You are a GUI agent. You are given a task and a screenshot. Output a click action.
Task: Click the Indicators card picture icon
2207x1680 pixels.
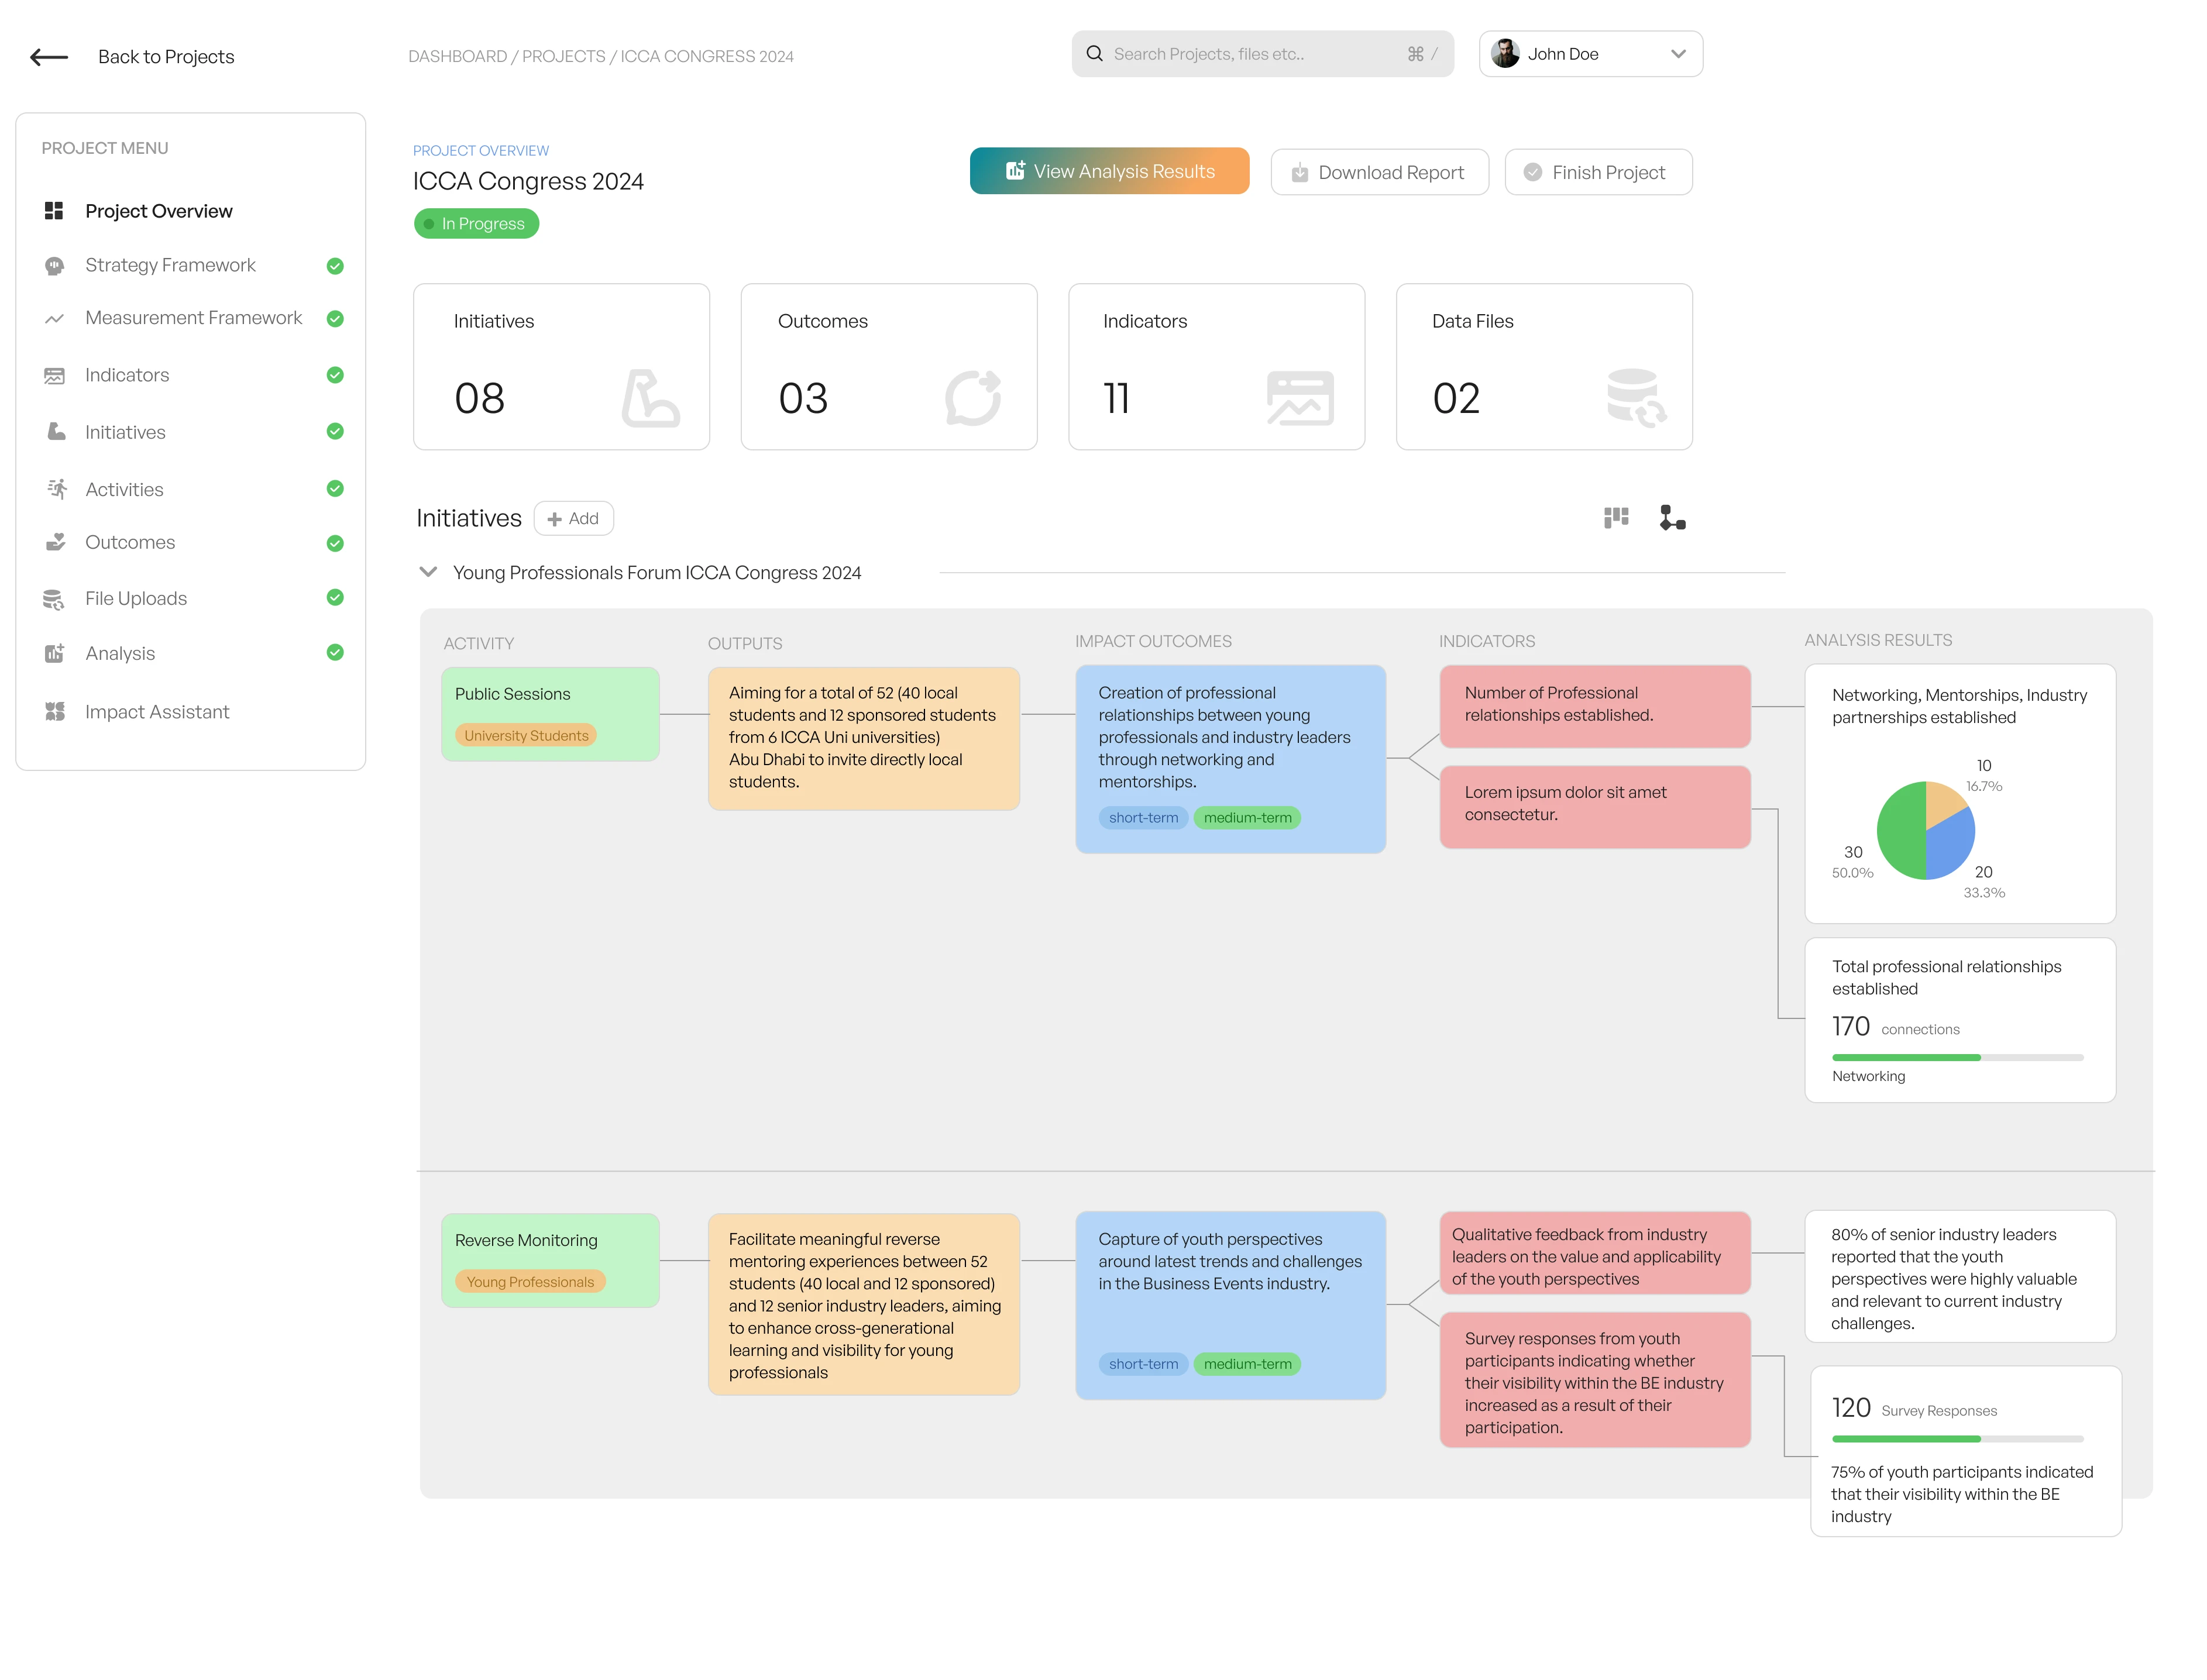[x=1301, y=398]
